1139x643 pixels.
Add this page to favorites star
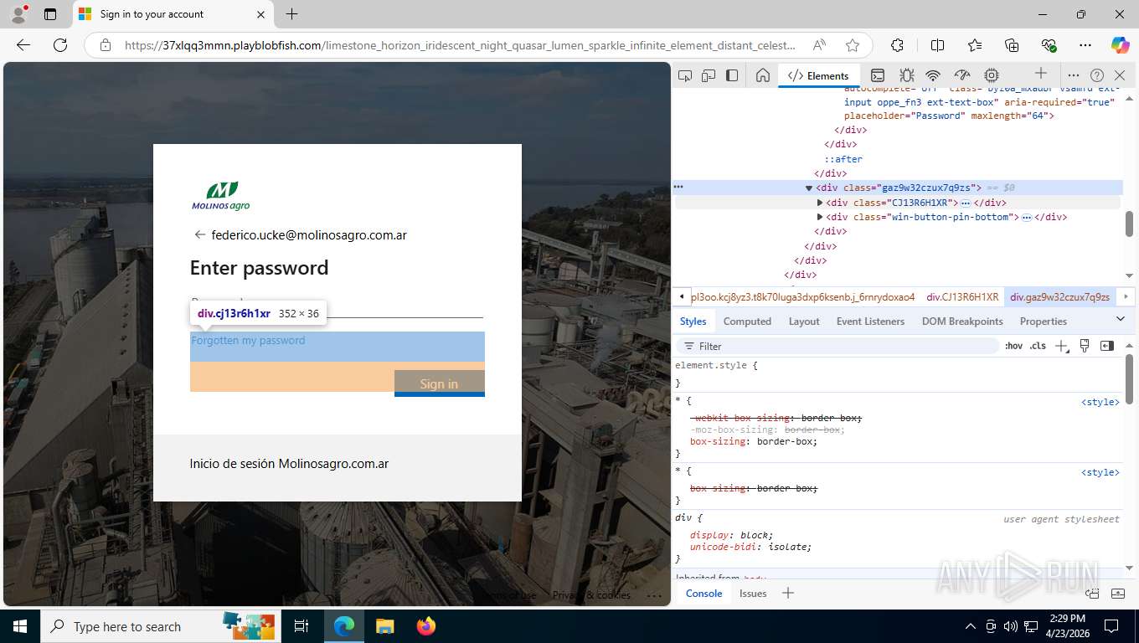(x=853, y=45)
